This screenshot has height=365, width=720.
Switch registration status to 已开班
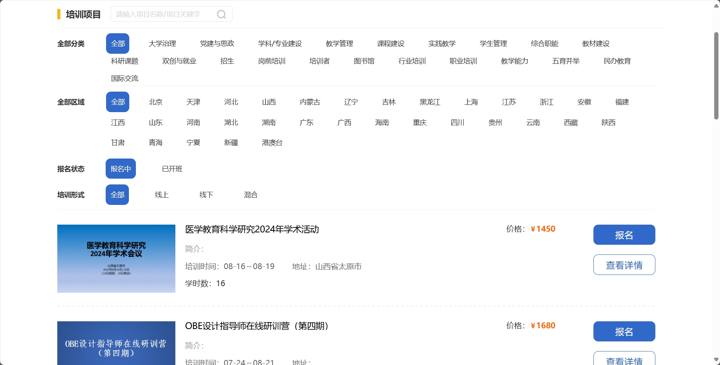pos(172,169)
